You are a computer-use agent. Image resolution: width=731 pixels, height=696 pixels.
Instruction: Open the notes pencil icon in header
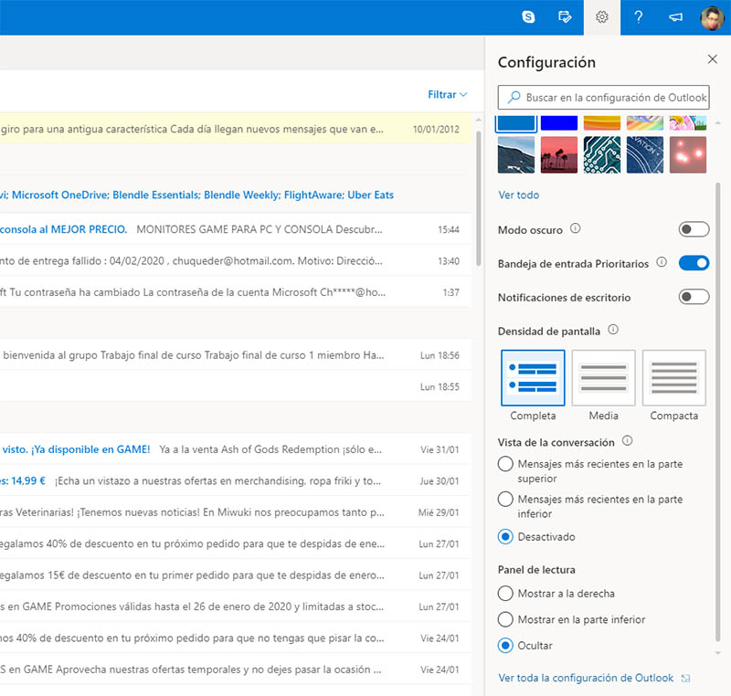point(565,16)
